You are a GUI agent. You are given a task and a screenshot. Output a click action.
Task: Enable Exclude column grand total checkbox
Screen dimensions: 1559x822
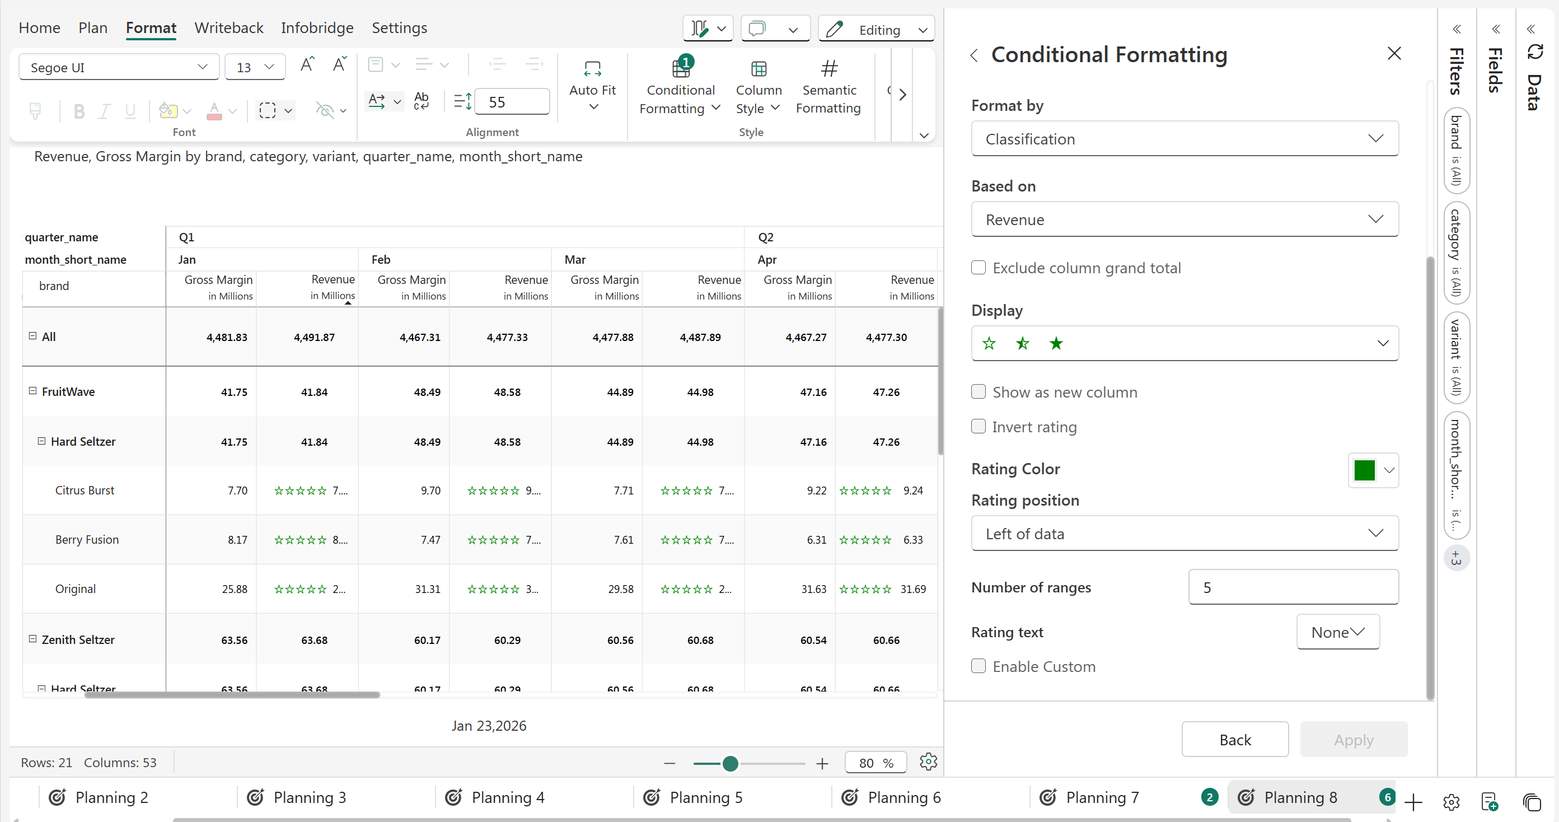[978, 268]
